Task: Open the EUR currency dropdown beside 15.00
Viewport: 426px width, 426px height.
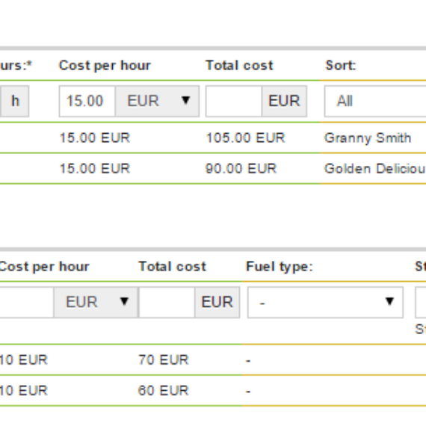Action: tap(157, 101)
